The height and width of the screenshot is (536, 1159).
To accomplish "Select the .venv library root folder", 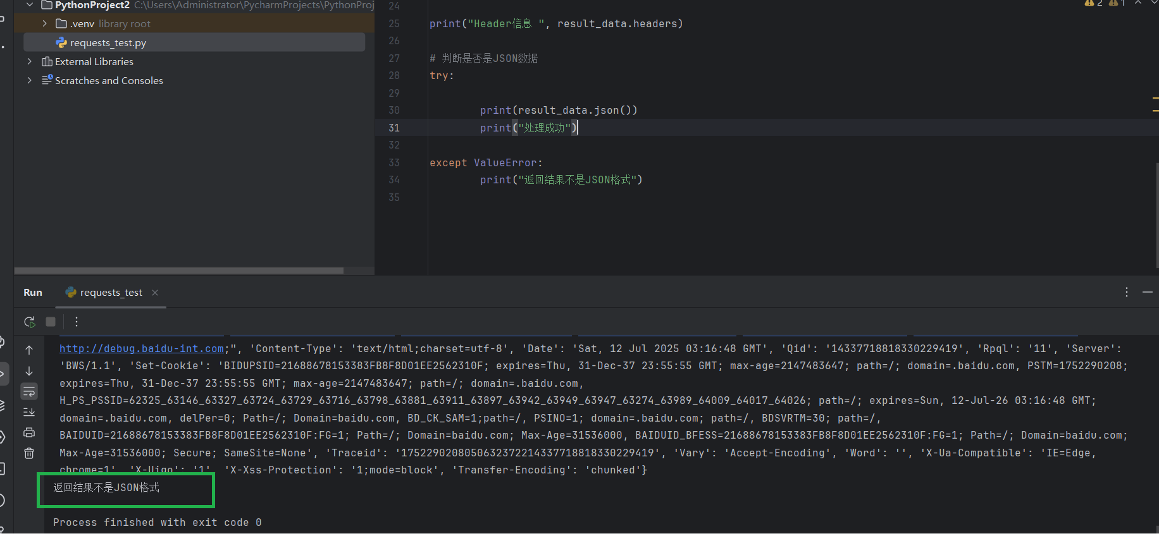I will point(194,23).
